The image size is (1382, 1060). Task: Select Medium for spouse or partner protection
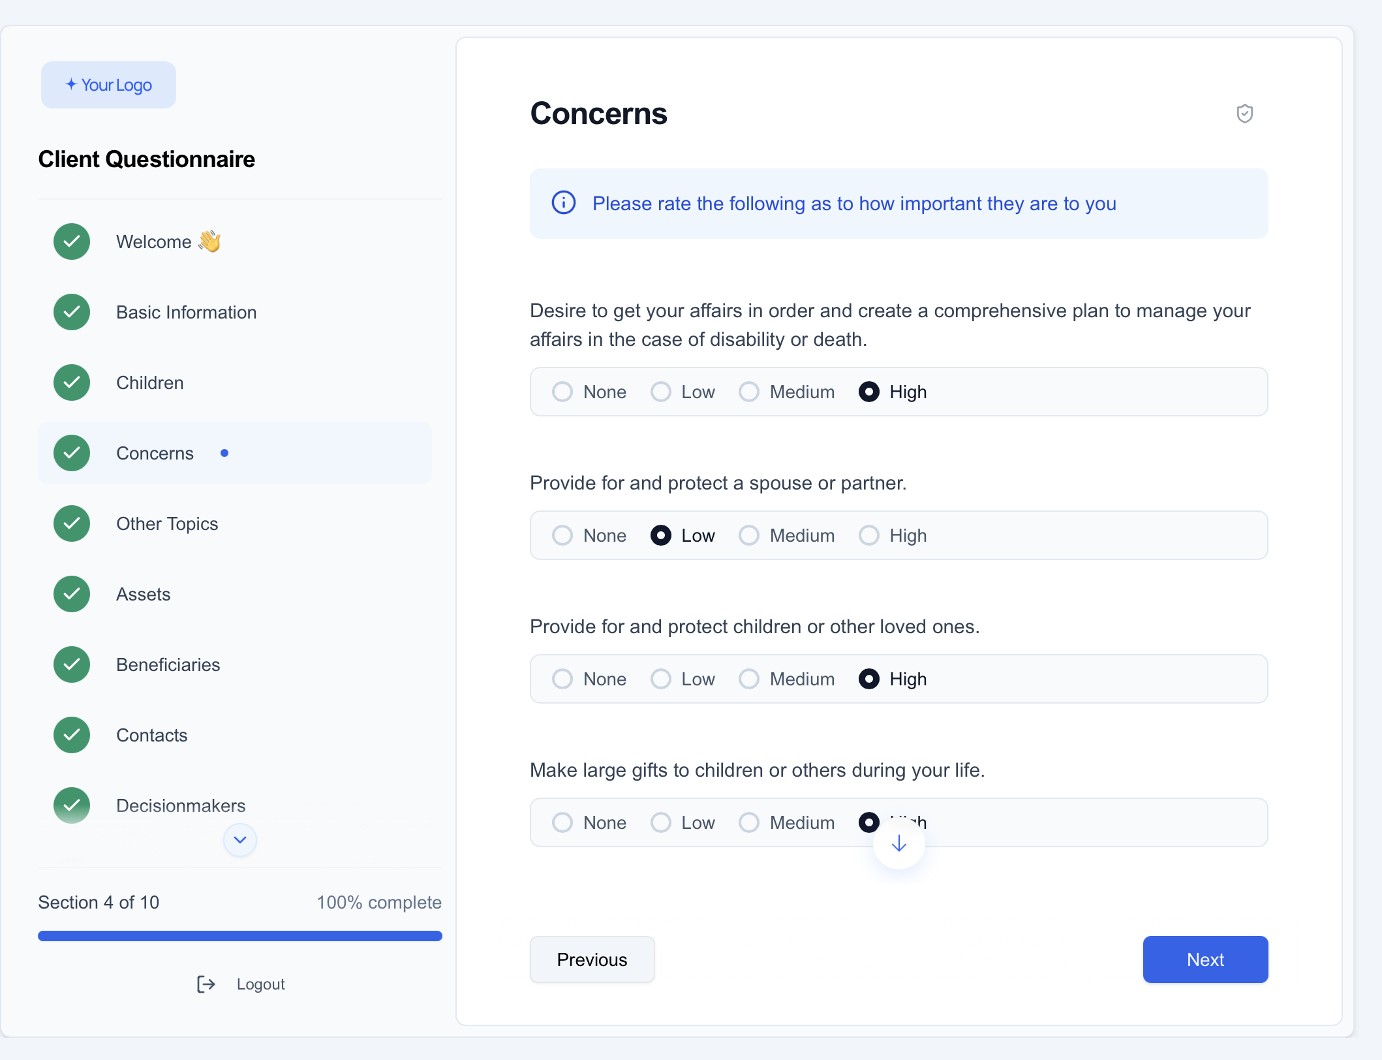pos(749,535)
